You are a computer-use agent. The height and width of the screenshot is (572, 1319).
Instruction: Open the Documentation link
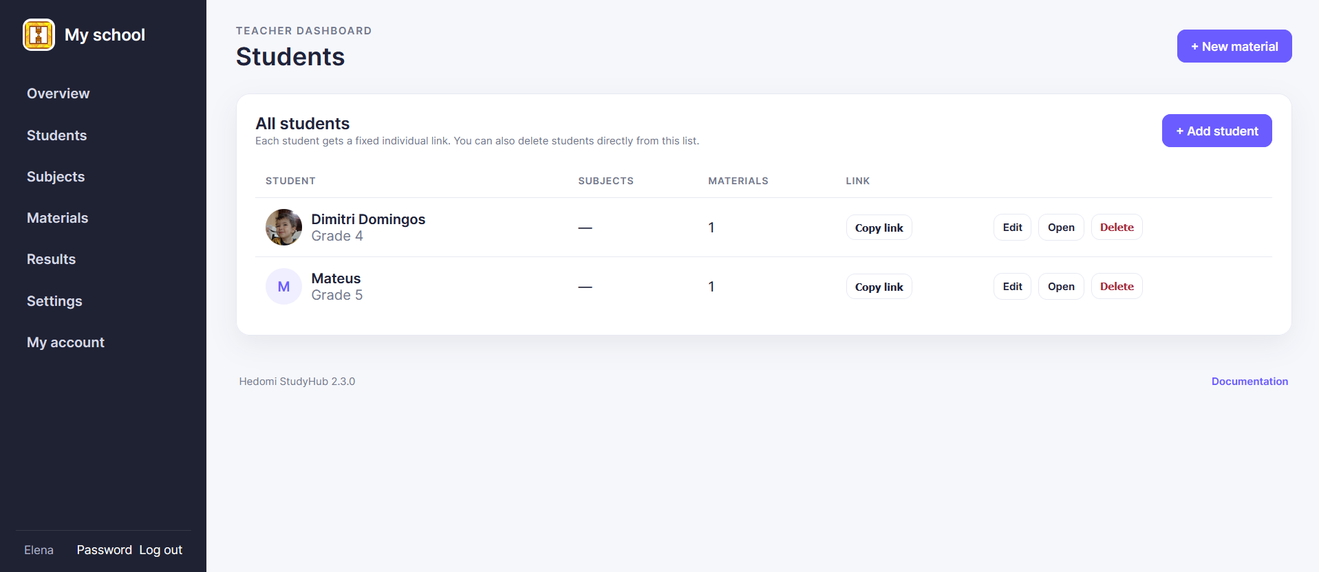coord(1250,382)
